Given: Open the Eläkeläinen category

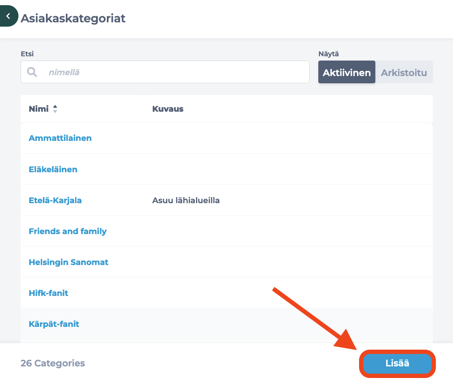Looking at the screenshot, I should 53,169.
